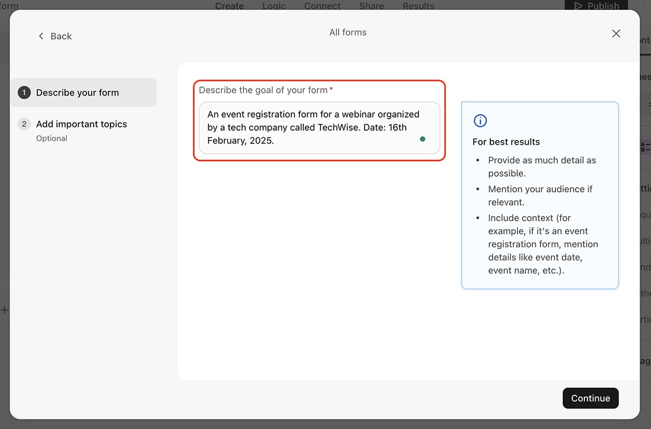Switch to the Create tab
651x429 pixels.
click(x=229, y=6)
